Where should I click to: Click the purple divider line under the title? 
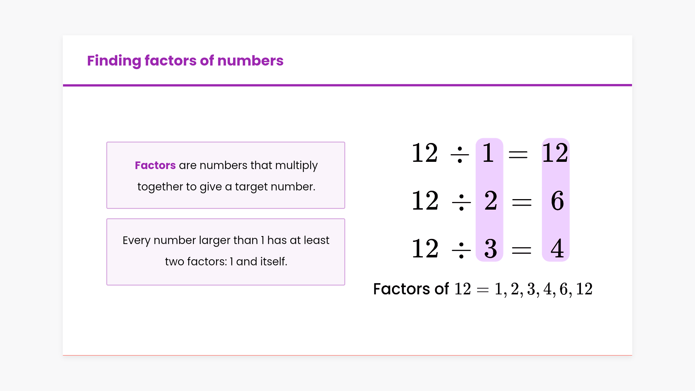coord(347,85)
